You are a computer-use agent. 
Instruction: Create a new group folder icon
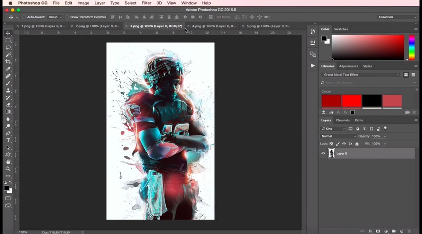tap(394, 231)
